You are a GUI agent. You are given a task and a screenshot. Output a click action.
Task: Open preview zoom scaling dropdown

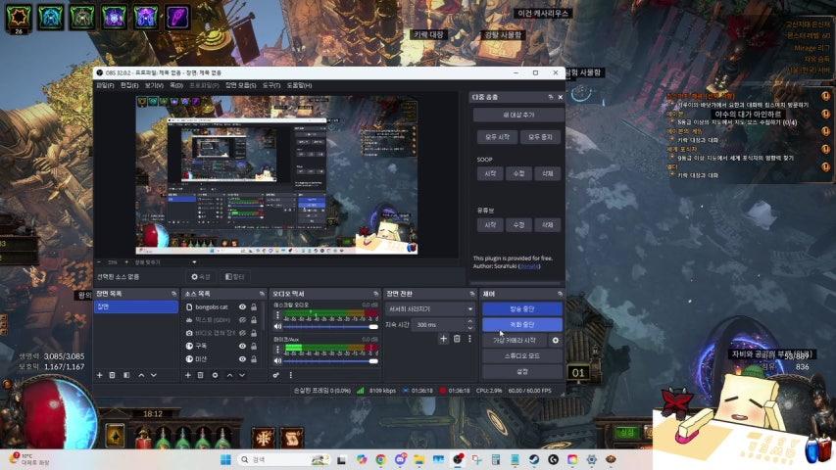tap(166, 262)
